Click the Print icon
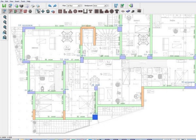 [33, 6]
